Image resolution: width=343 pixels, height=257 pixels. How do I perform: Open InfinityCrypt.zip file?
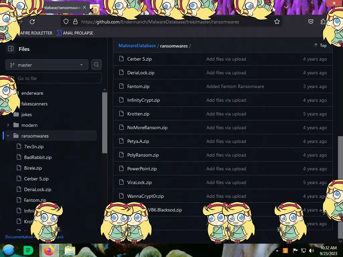pos(143,100)
